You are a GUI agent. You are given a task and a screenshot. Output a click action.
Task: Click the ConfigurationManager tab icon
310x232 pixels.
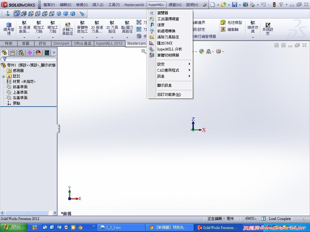click(21, 53)
